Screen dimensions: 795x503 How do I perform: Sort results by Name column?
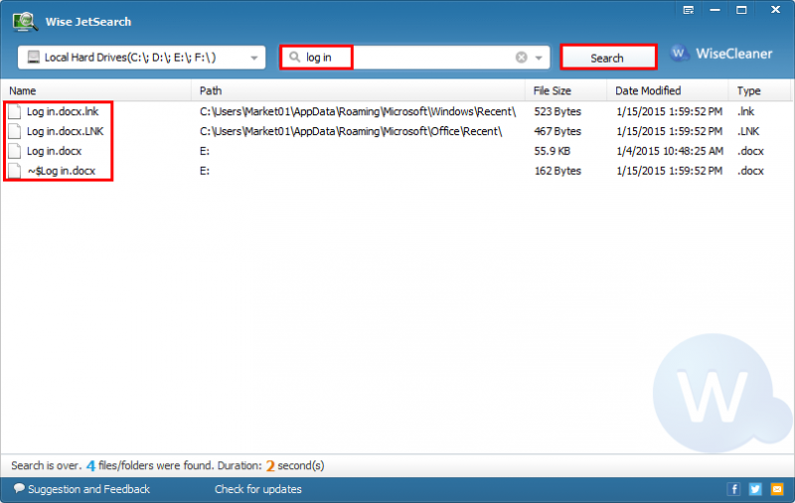[95, 90]
